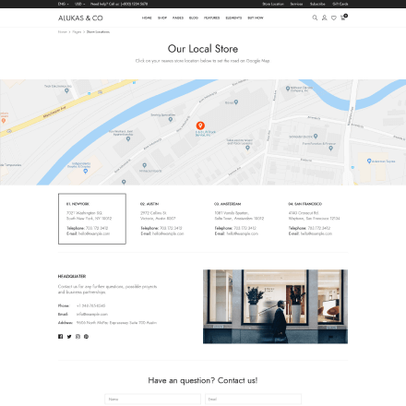Open the Services top bar link
This screenshot has height=406, width=406.
point(296,4)
